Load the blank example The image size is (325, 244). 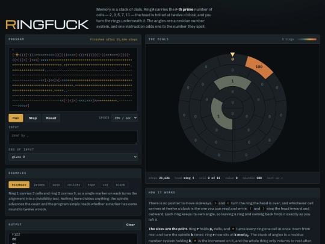[x=120, y=185]
